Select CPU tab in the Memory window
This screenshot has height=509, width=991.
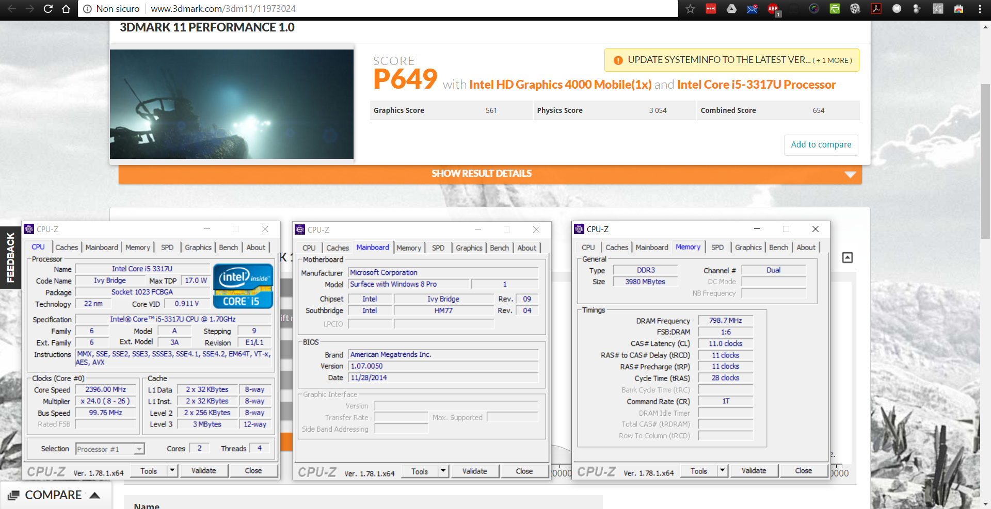coord(588,248)
